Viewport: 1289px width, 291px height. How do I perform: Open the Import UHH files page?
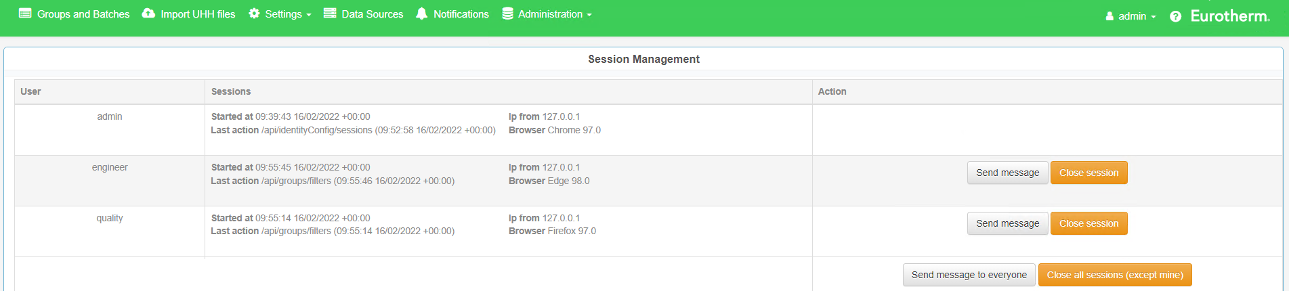pos(198,14)
